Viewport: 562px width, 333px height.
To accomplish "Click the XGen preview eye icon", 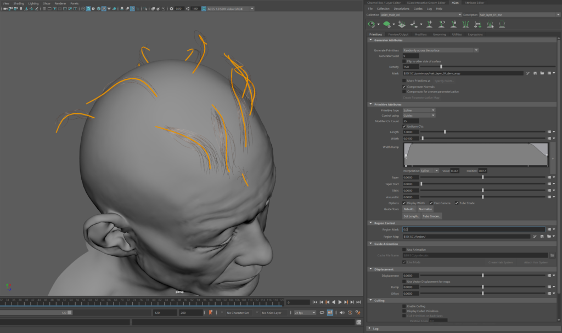I will [371, 24].
